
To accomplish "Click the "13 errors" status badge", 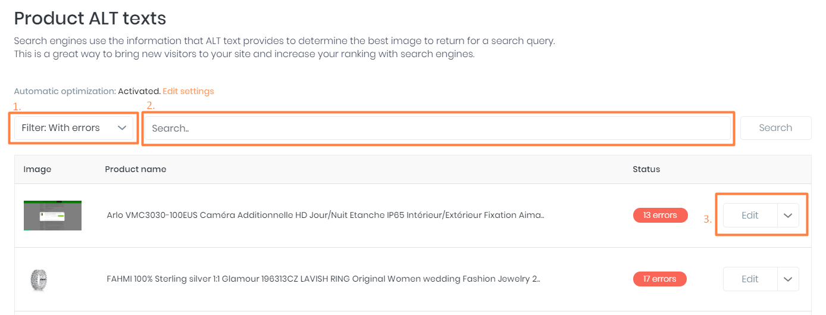I will click(660, 215).
